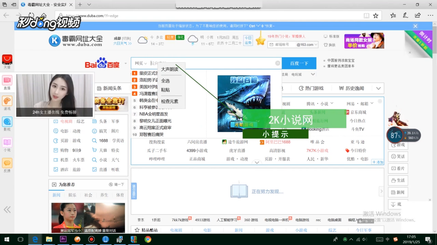This screenshot has width=437, height=245.
Task: Expand the tab preview chevron
Action: point(89,4)
